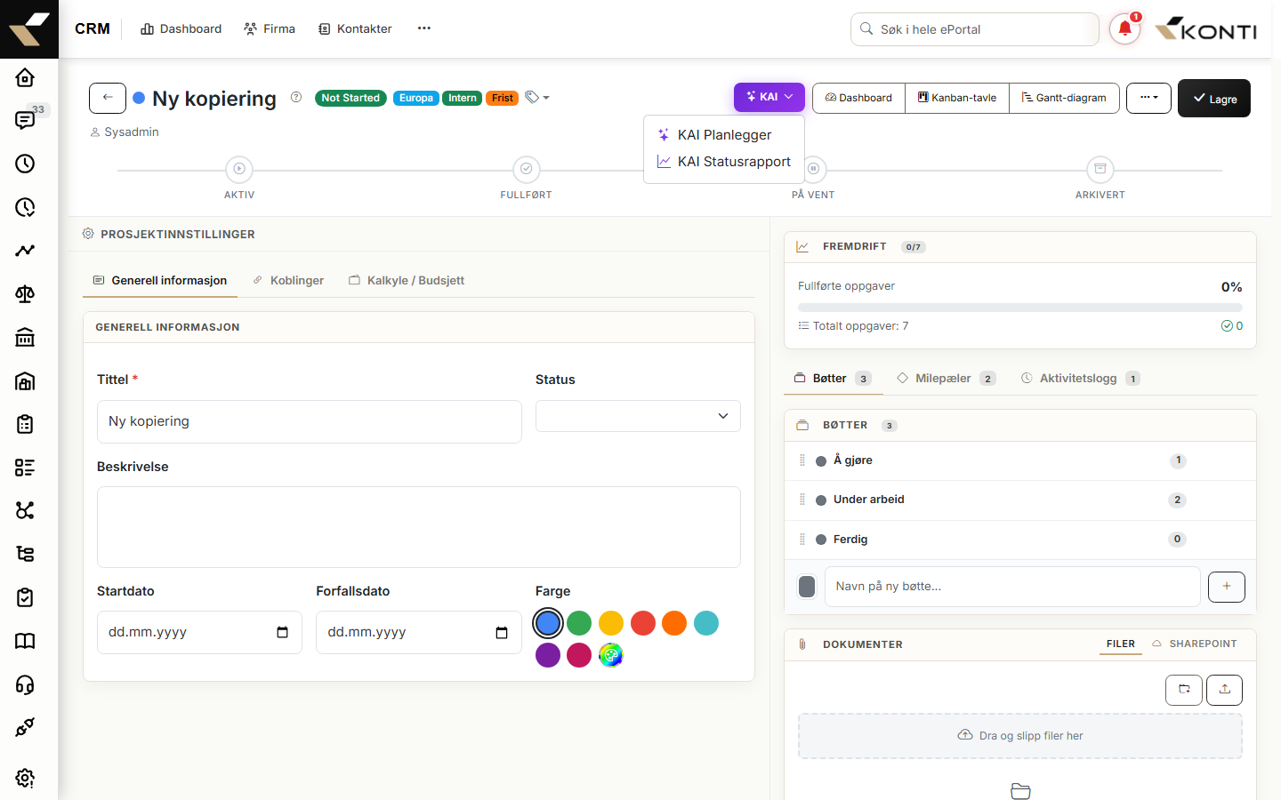
Task: Open the clock icon in sidebar
Action: point(25,164)
